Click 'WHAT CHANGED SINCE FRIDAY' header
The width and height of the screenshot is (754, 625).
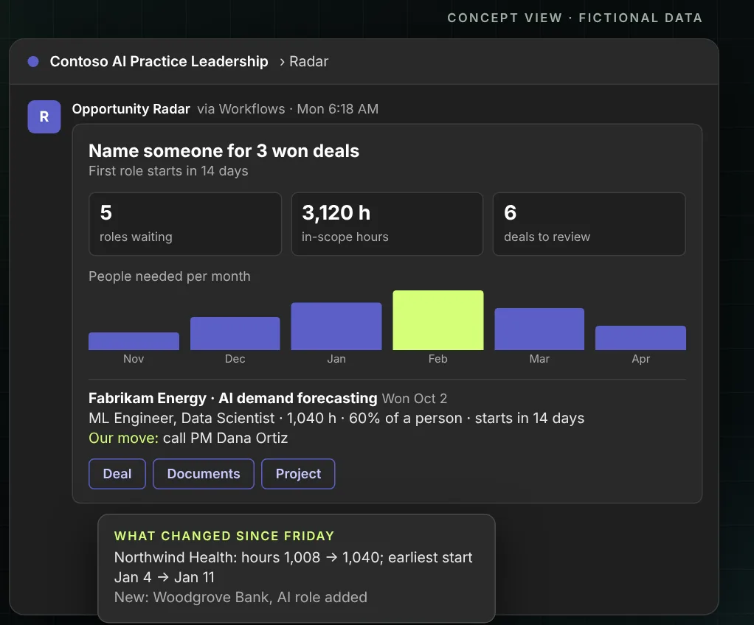(224, 536)
